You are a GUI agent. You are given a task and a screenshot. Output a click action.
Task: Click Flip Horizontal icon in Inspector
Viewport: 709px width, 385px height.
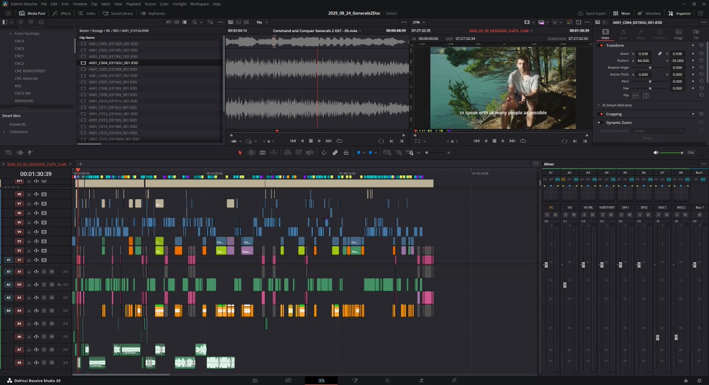[635, 96]
